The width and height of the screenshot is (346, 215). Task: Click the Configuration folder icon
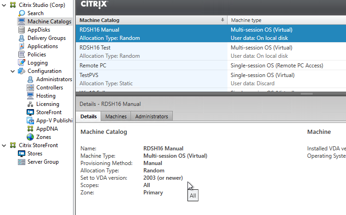pos(22,71)
